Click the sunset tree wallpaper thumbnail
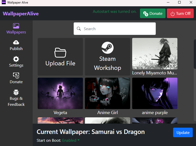Screen dimensions: 196x146 [60, 121]
